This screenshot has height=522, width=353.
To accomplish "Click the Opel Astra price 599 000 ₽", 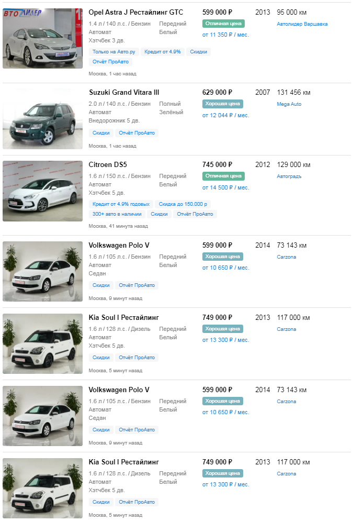I will point(217,12).
